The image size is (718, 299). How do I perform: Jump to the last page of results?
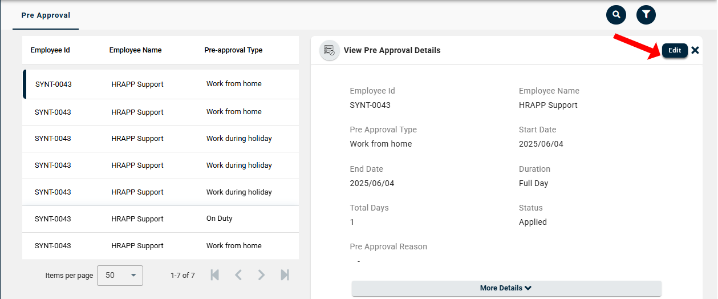285,275
